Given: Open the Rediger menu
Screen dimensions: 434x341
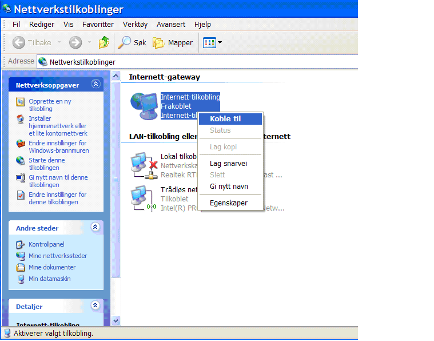Looking at the screenshot, I should point(42,25).
